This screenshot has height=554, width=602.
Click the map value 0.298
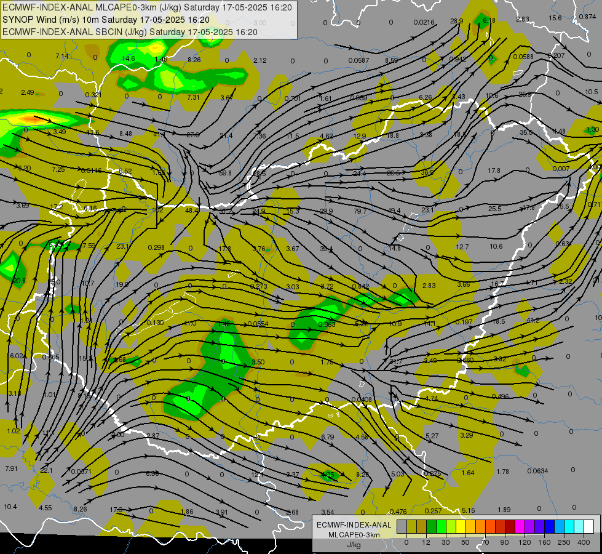click(x=156, y=247)
